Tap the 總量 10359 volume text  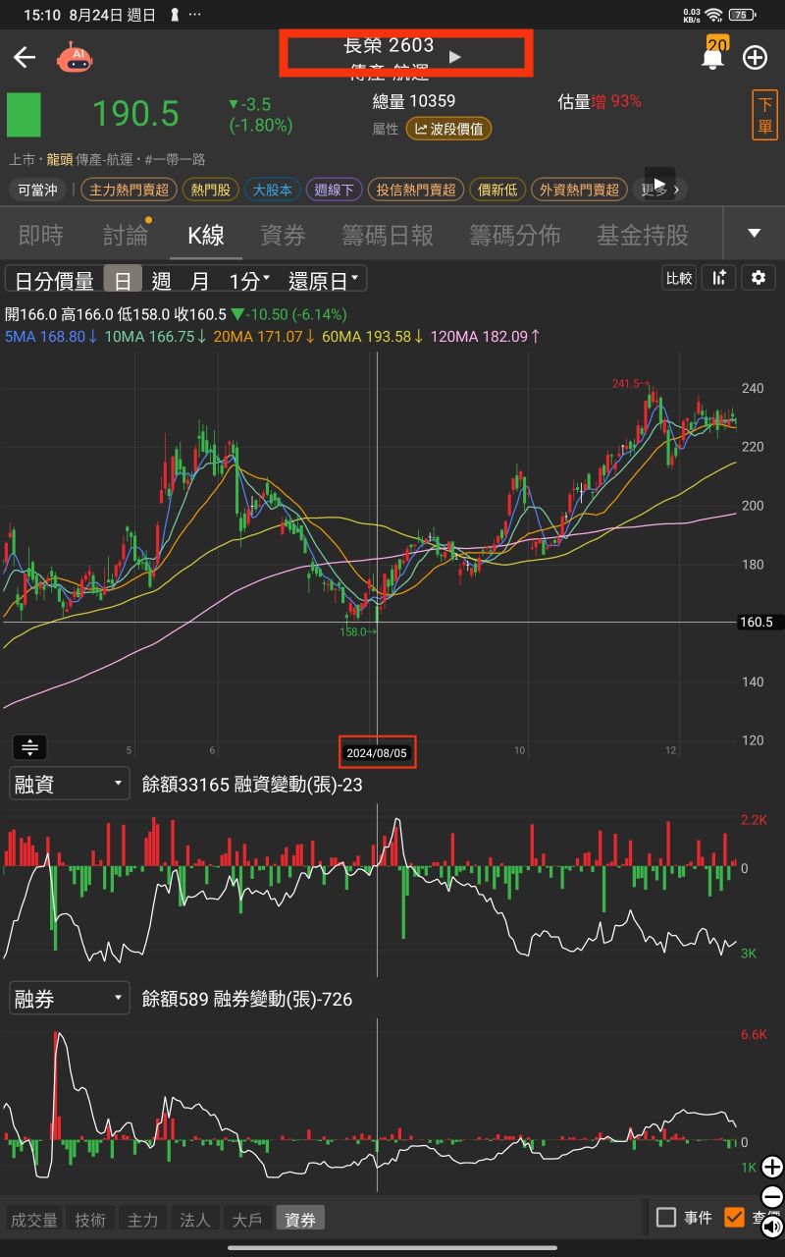pyautogui.click(x=414, y=101)
